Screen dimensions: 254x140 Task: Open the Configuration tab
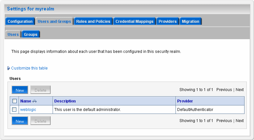coord(20,21)
